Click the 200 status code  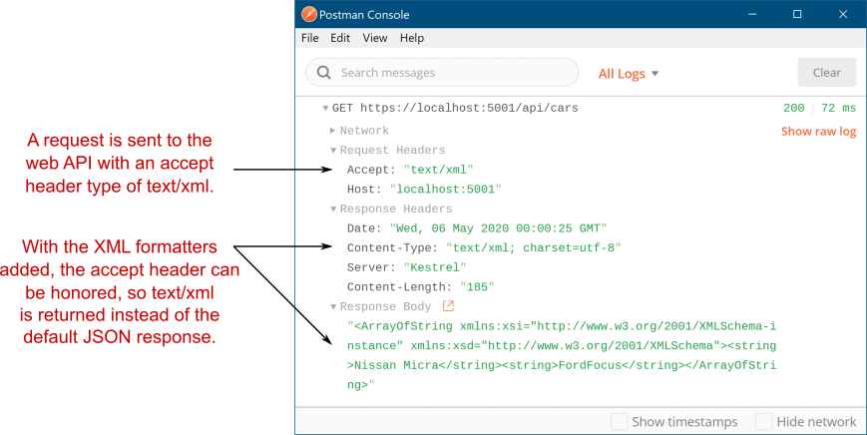pos(794,108)
